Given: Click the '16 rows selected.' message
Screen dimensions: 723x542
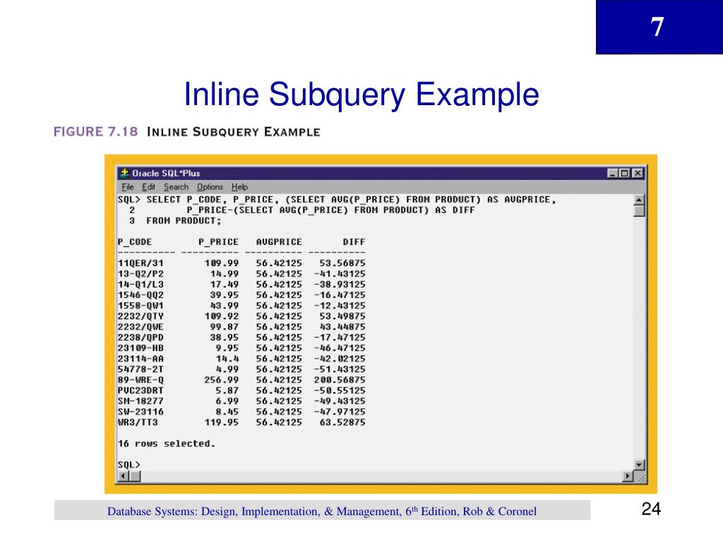Looking at the screenshot, I should tap(167, 443).
